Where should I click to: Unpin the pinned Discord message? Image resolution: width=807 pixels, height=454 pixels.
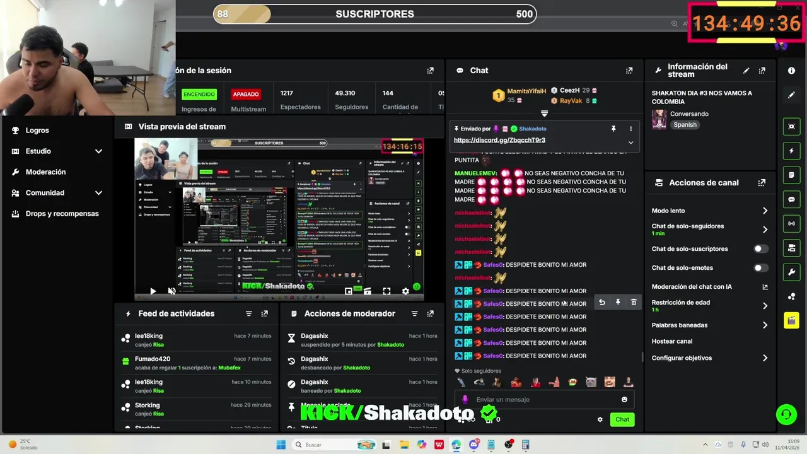coord(613,129)
